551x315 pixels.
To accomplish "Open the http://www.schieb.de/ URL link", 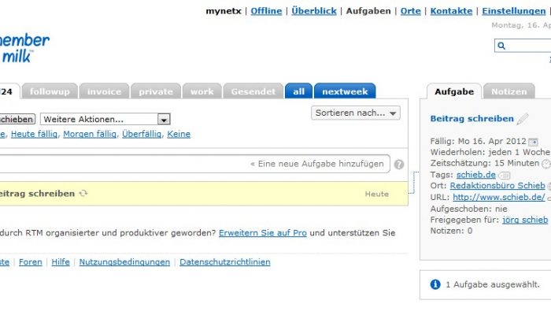I will 498,197.
